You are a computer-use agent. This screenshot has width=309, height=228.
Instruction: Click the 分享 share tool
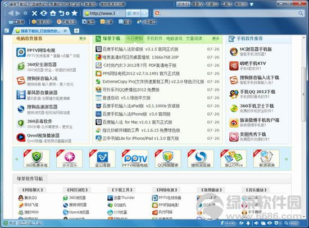[106, 22]
